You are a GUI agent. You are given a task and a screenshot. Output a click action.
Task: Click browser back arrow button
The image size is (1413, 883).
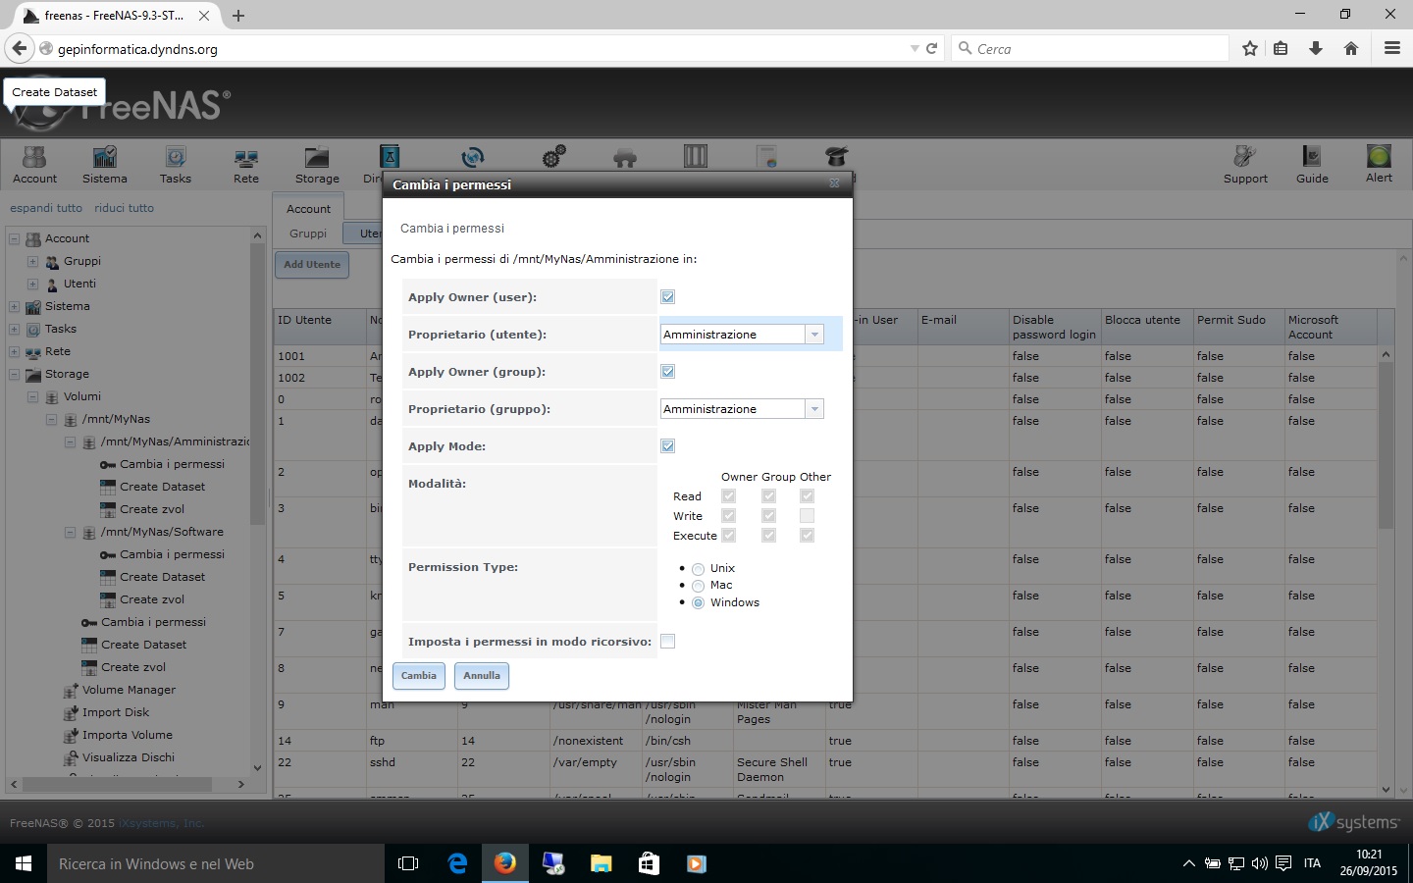(x=20, y=48)
